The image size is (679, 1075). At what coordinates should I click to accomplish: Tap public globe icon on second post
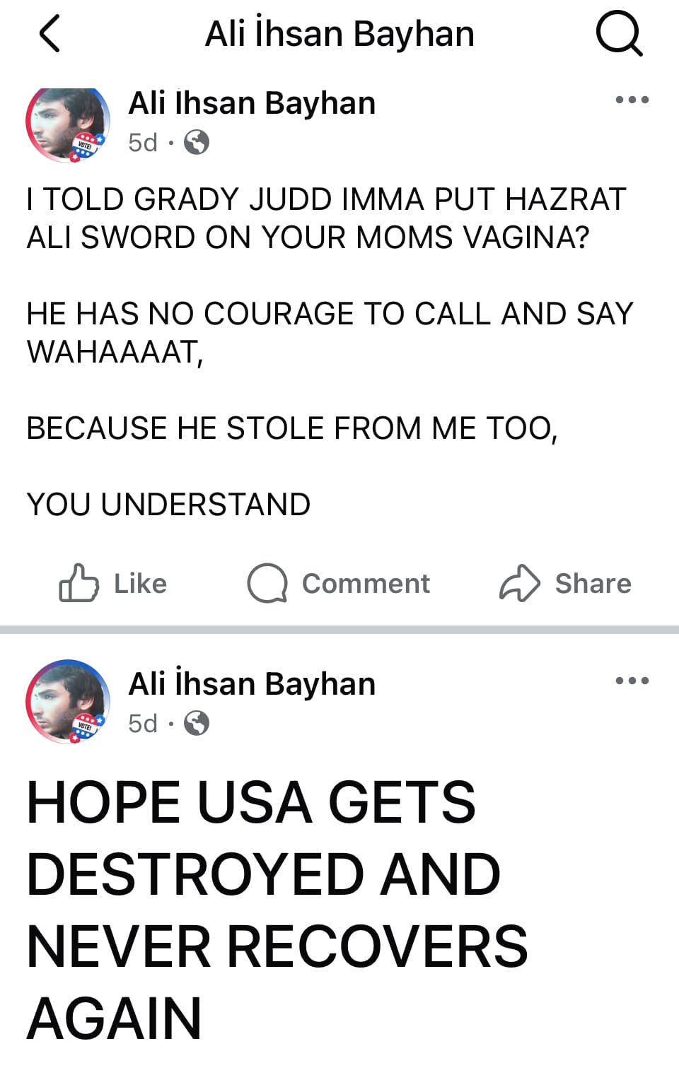(197, 724)
